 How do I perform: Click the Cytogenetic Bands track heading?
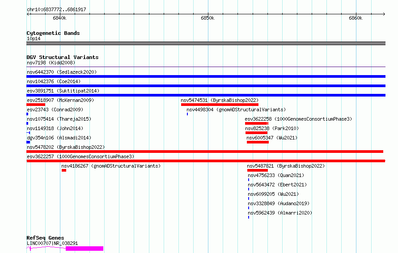[x=53, y=33]
